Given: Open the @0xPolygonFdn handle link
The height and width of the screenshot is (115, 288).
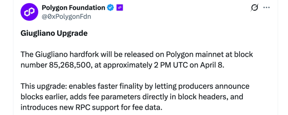Looking at the screenshot, I should click(x=66, y=16).
